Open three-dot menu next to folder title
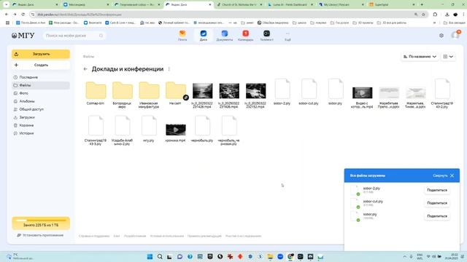The width and height of the screenshot is (467, 262). [x=169, y=69]
